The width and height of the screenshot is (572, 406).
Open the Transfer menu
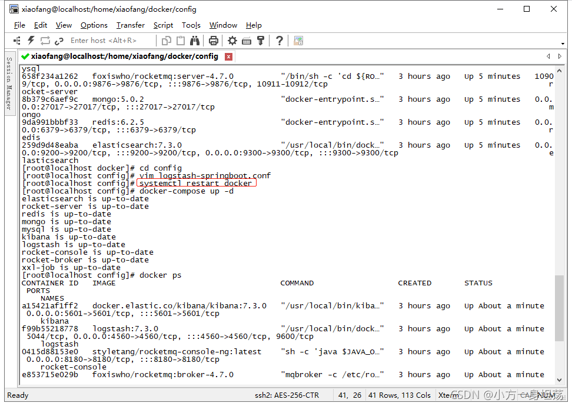coord(131,25)
